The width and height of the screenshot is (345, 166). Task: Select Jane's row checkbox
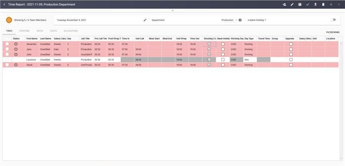tap(7, 49)
